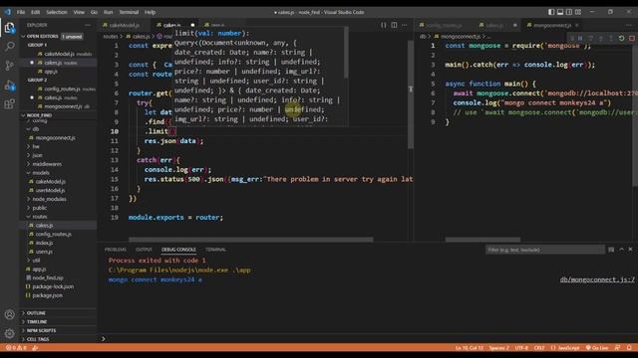The image size is (638, 358).
Task: Change UTF-8 file encoding
Action: coord(521,348)
